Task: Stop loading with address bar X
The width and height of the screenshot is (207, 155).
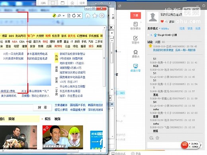Action: 79,15
